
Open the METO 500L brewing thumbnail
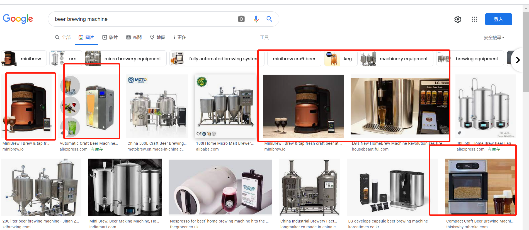[157, 106]
